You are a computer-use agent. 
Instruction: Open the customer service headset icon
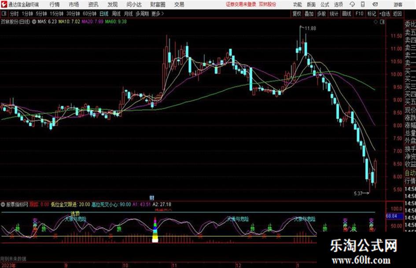point(352,4)
